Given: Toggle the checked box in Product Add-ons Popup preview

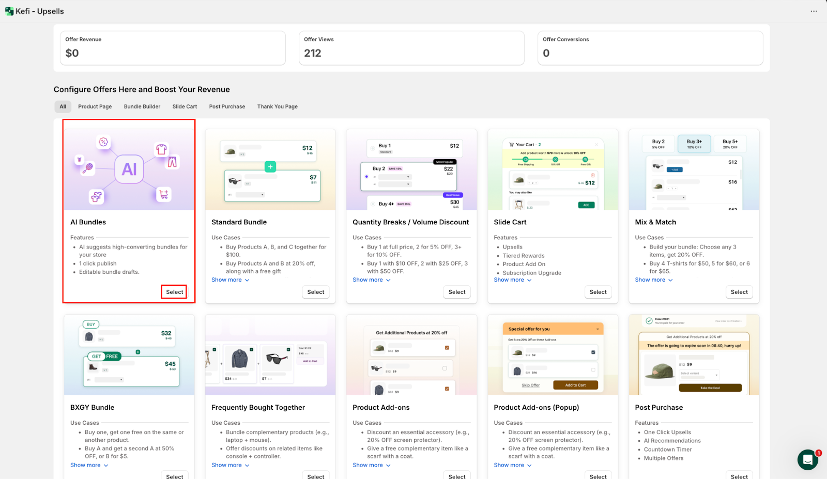Looking at the screenshot, I should [593, 352].
